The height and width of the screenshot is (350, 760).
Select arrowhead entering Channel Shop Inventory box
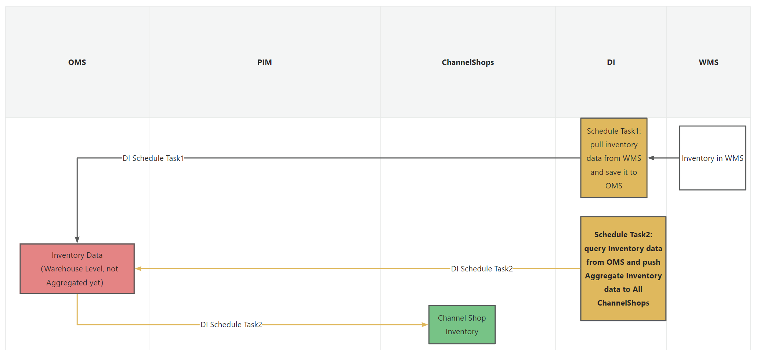[x=425, y=325]
